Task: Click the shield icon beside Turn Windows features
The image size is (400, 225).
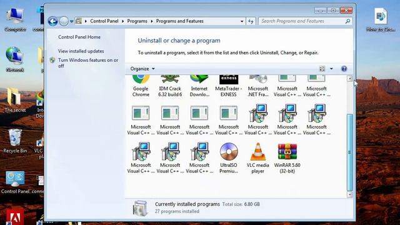Action: (x=52, y=60)
